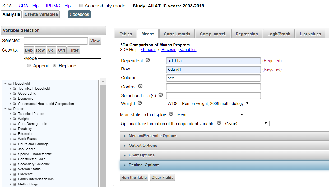This screenshot has width=329, height=187.
Task: Switch to the Means tab
Action: [x=148, y=34]
